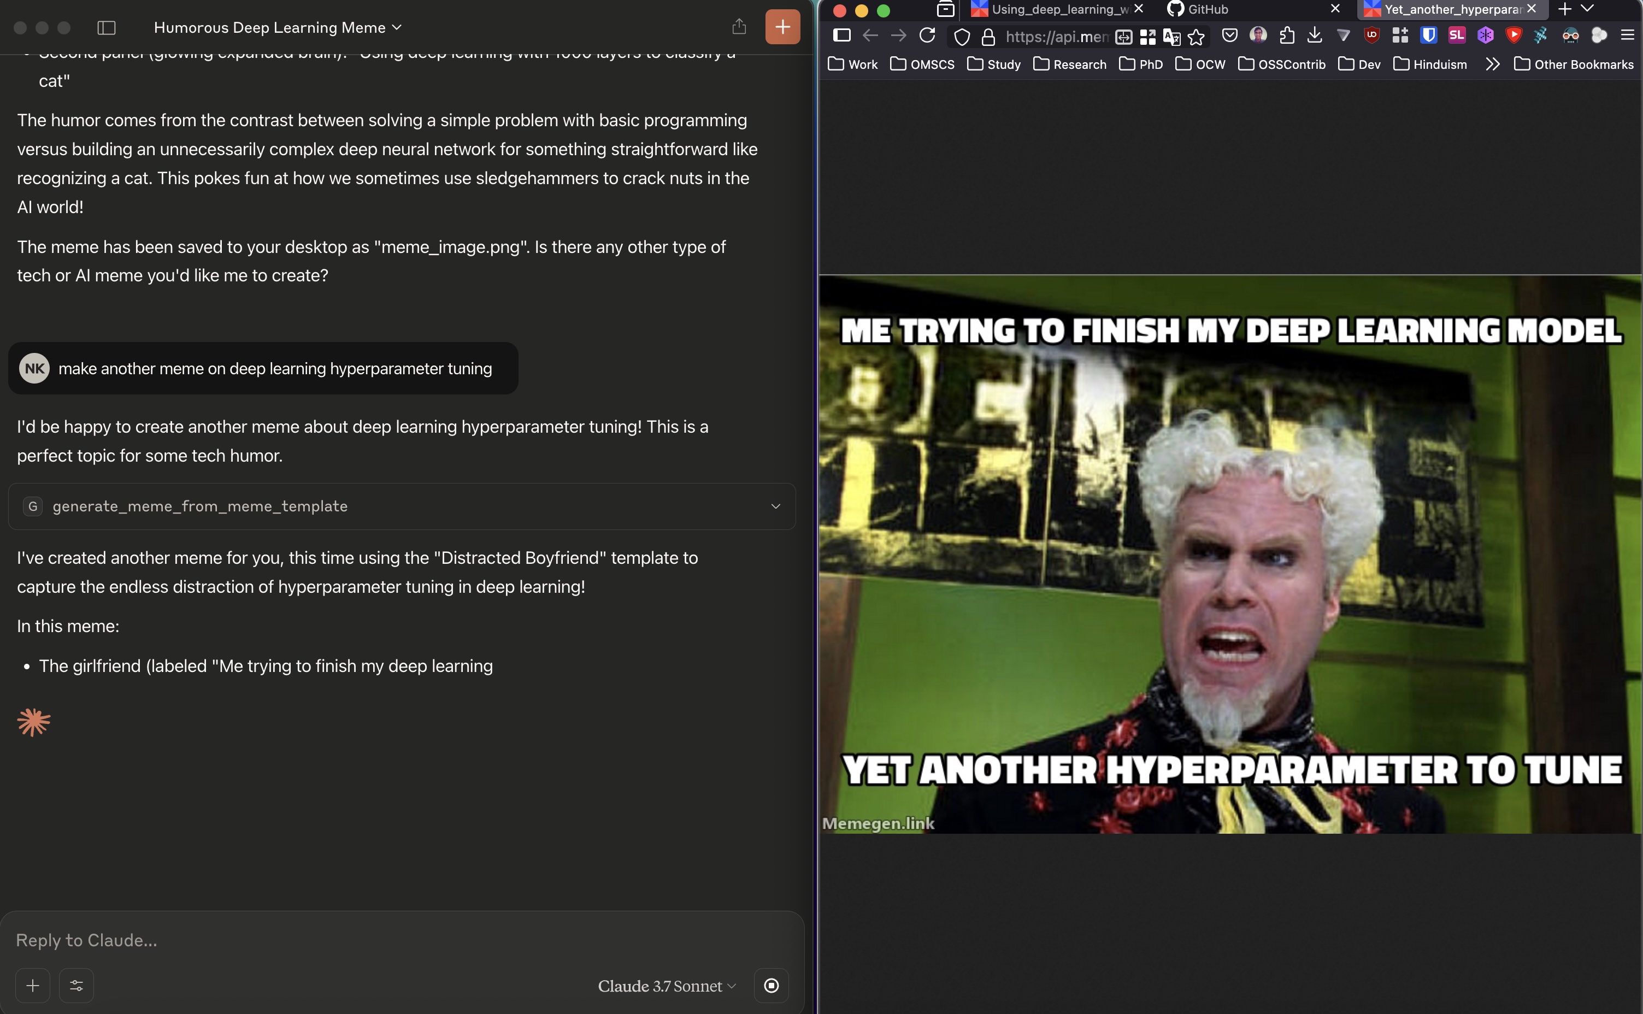
Task: Click the share icon in the Claude header
Action: point(739,27)
